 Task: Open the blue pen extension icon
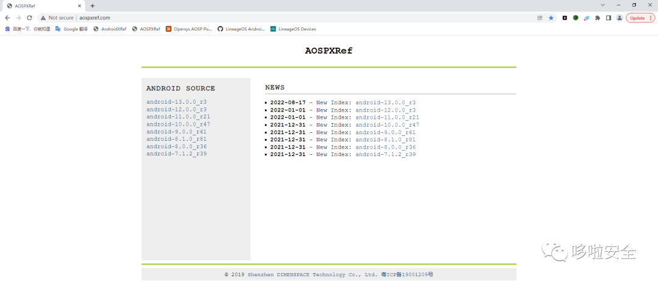(x=587, y=18)
